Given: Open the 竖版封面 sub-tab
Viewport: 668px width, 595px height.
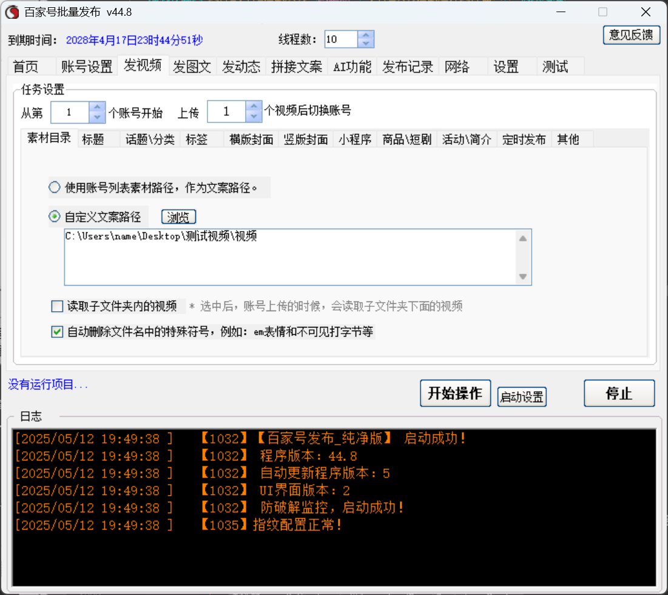Looking at the screenshot, I should point(305,140).
